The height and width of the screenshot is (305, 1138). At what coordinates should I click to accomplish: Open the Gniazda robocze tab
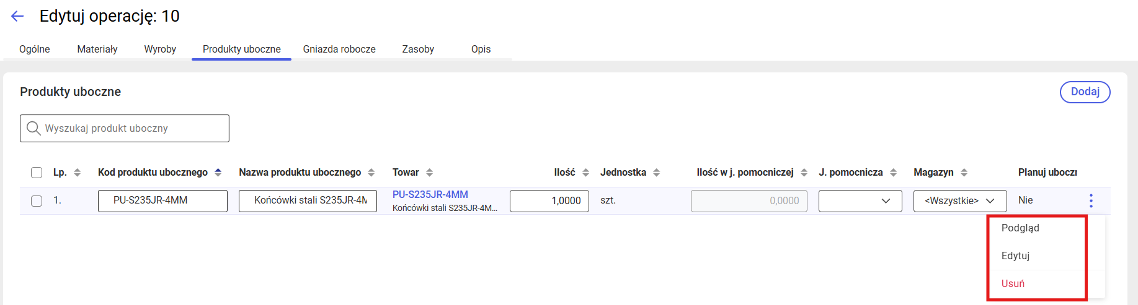(x=339, y=49)
